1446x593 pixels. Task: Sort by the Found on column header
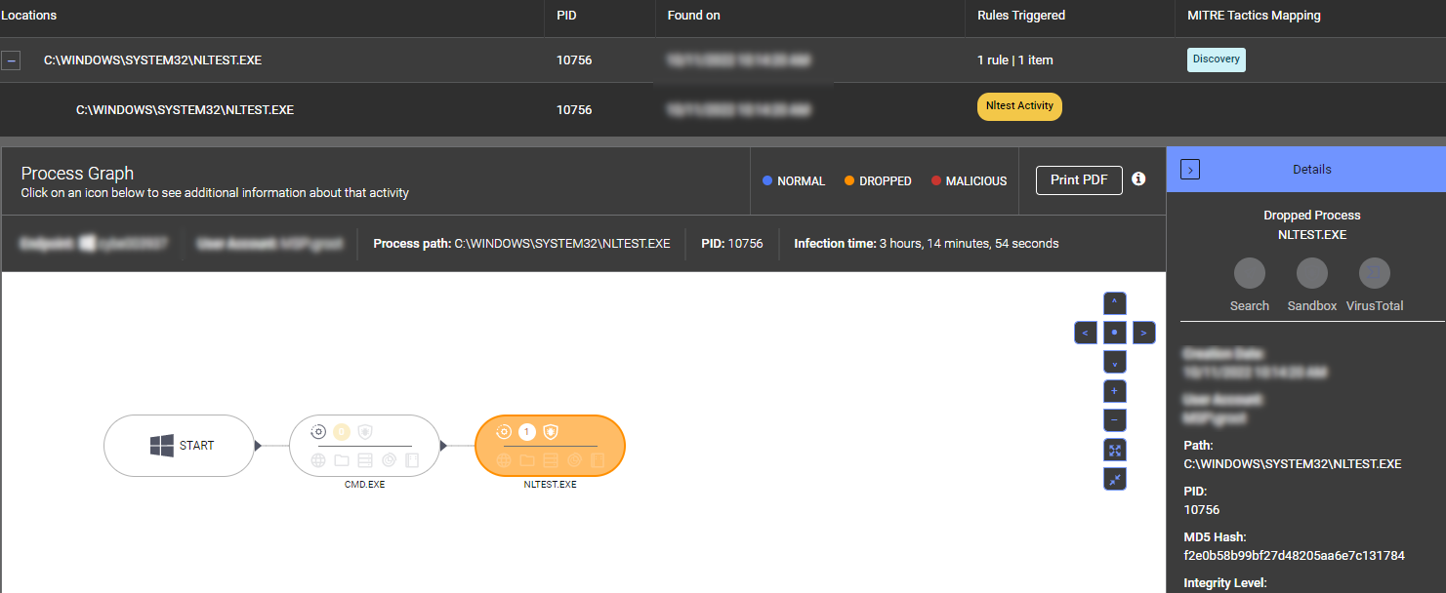(693, 16)
